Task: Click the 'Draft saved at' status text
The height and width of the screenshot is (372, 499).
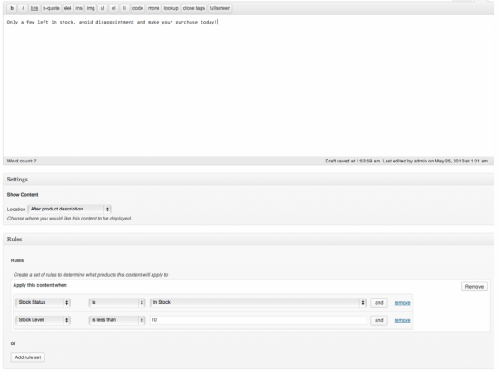Action: tap(406, 161)
